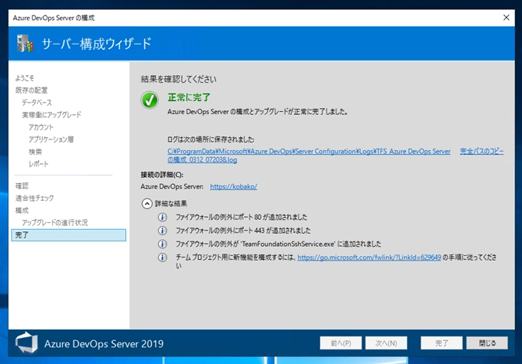Select 構成 step in sidebar
The image size is (522, 364).
[x=21, y=211]
